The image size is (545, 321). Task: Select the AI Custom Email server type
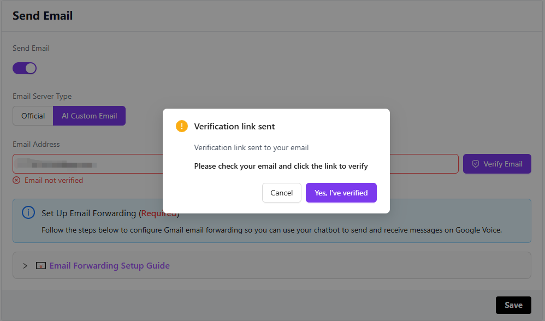point(90,116)
